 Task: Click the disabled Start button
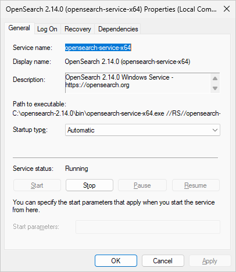click(37, 185)
